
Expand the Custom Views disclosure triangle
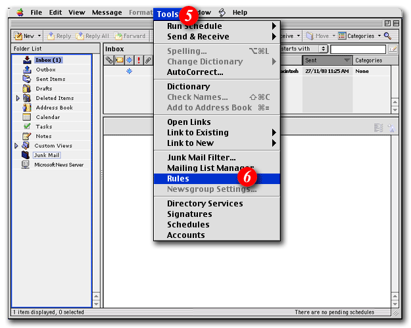[17, 146]
